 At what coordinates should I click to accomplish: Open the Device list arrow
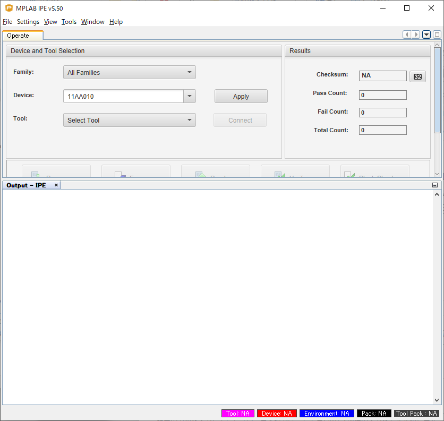click(x=190, y=96)
